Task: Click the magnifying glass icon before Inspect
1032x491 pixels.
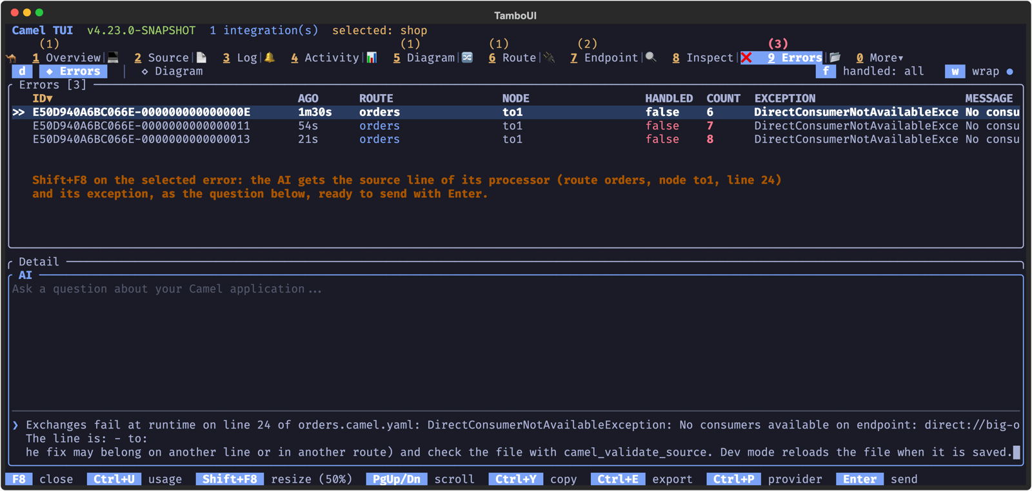Action: [651, 58]
